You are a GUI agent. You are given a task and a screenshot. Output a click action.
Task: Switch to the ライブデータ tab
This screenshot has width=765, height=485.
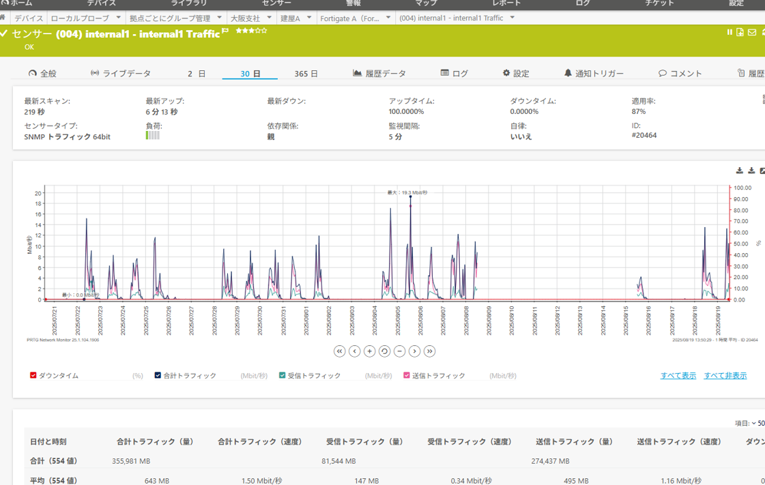121,73
